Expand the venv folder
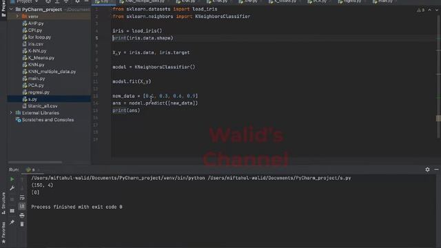 (x=17, y=17)
